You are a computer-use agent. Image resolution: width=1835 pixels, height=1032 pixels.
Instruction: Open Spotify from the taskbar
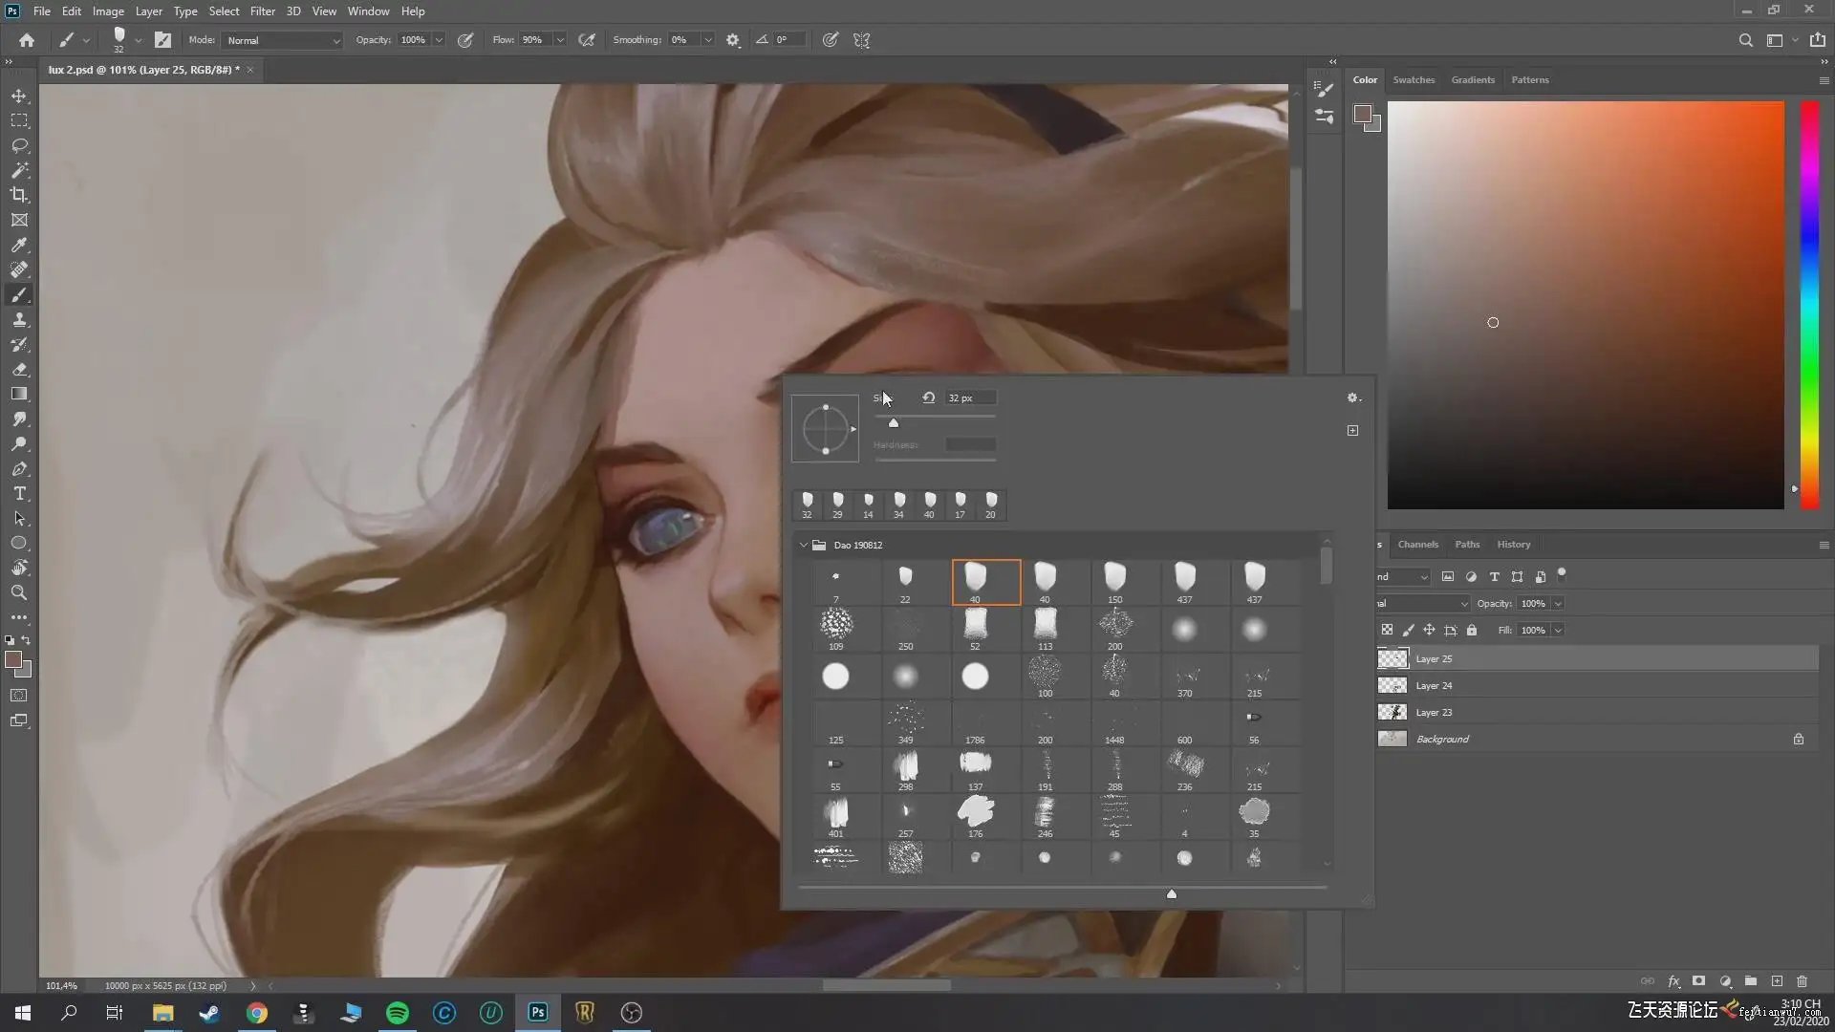[x=398, y=1013]
